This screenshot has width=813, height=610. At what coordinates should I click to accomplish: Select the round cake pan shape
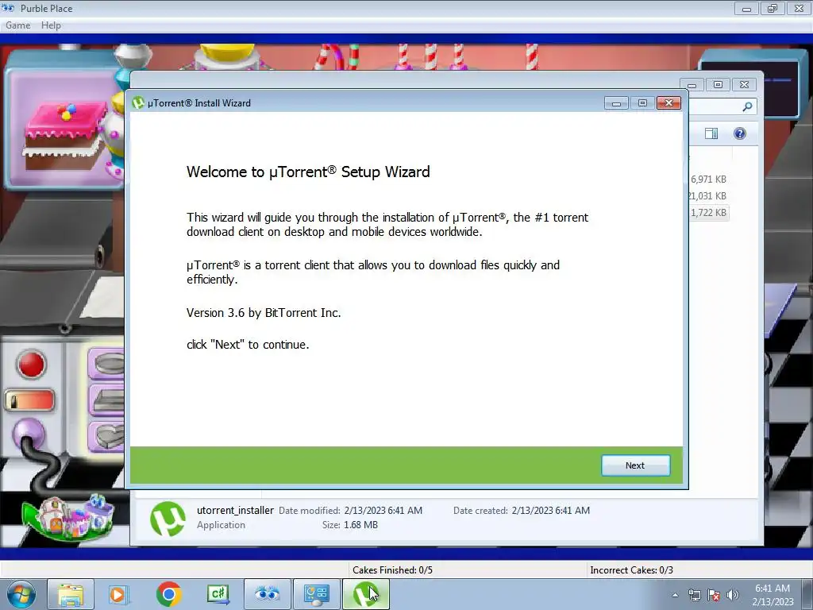[x=107, y=364]
